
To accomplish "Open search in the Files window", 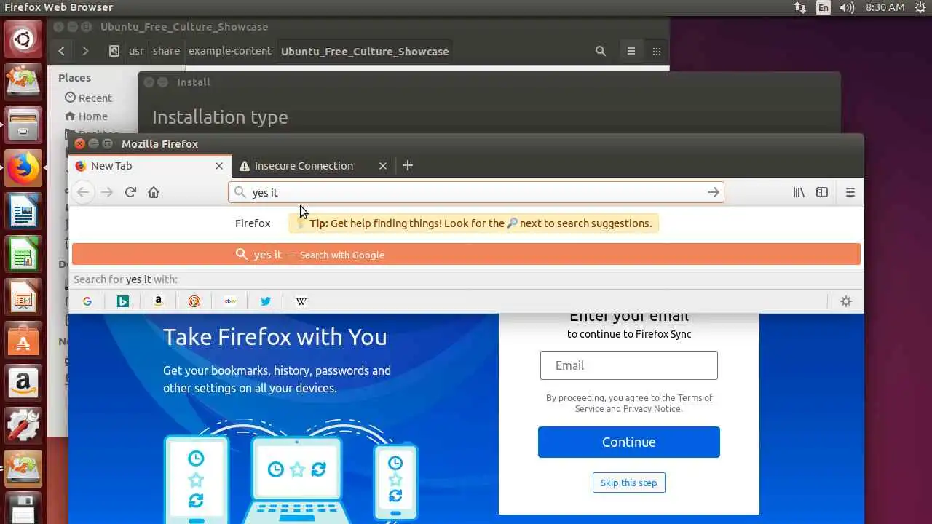I will point(601,51).
